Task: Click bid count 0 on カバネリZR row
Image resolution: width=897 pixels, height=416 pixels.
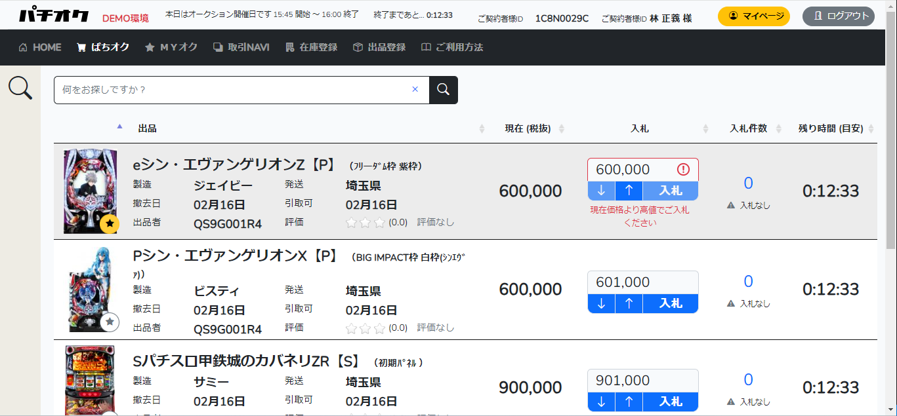Action: pyautogui.click(x=748, y=380)
